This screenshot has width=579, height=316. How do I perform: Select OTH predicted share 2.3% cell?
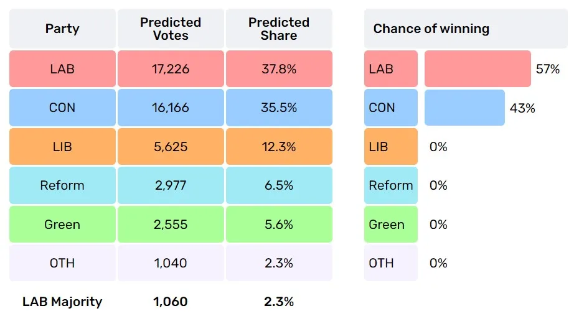click(x=279, y=263)
